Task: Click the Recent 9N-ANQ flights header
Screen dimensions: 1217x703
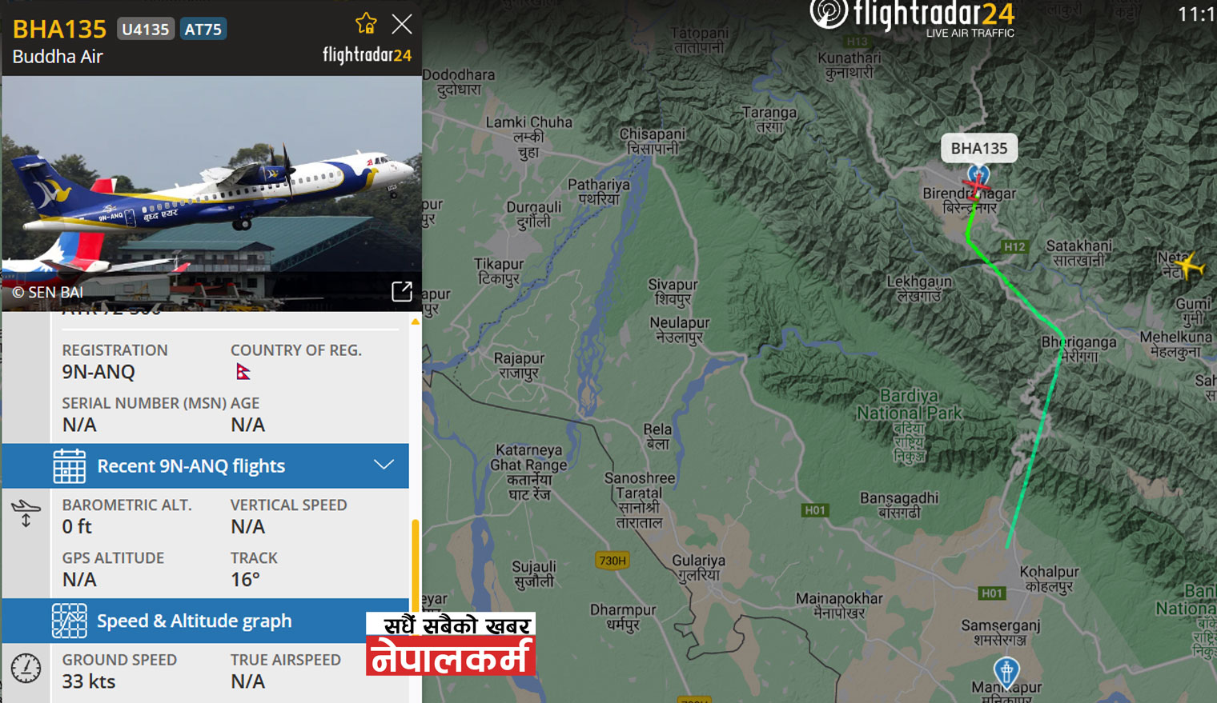Action: pyautogui.click(x=205, y=466)
